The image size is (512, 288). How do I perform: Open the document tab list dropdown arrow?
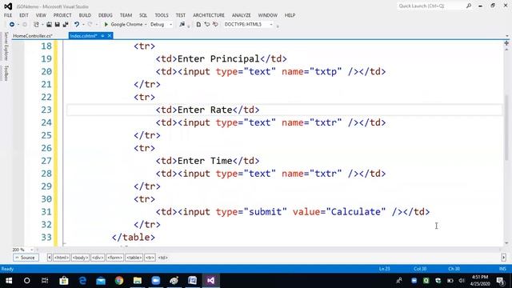[506, 35]
